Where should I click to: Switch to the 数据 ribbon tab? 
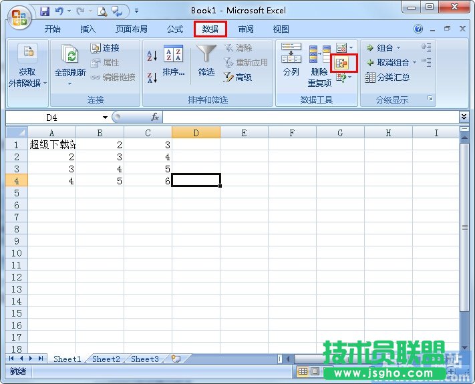pos(210,29)
